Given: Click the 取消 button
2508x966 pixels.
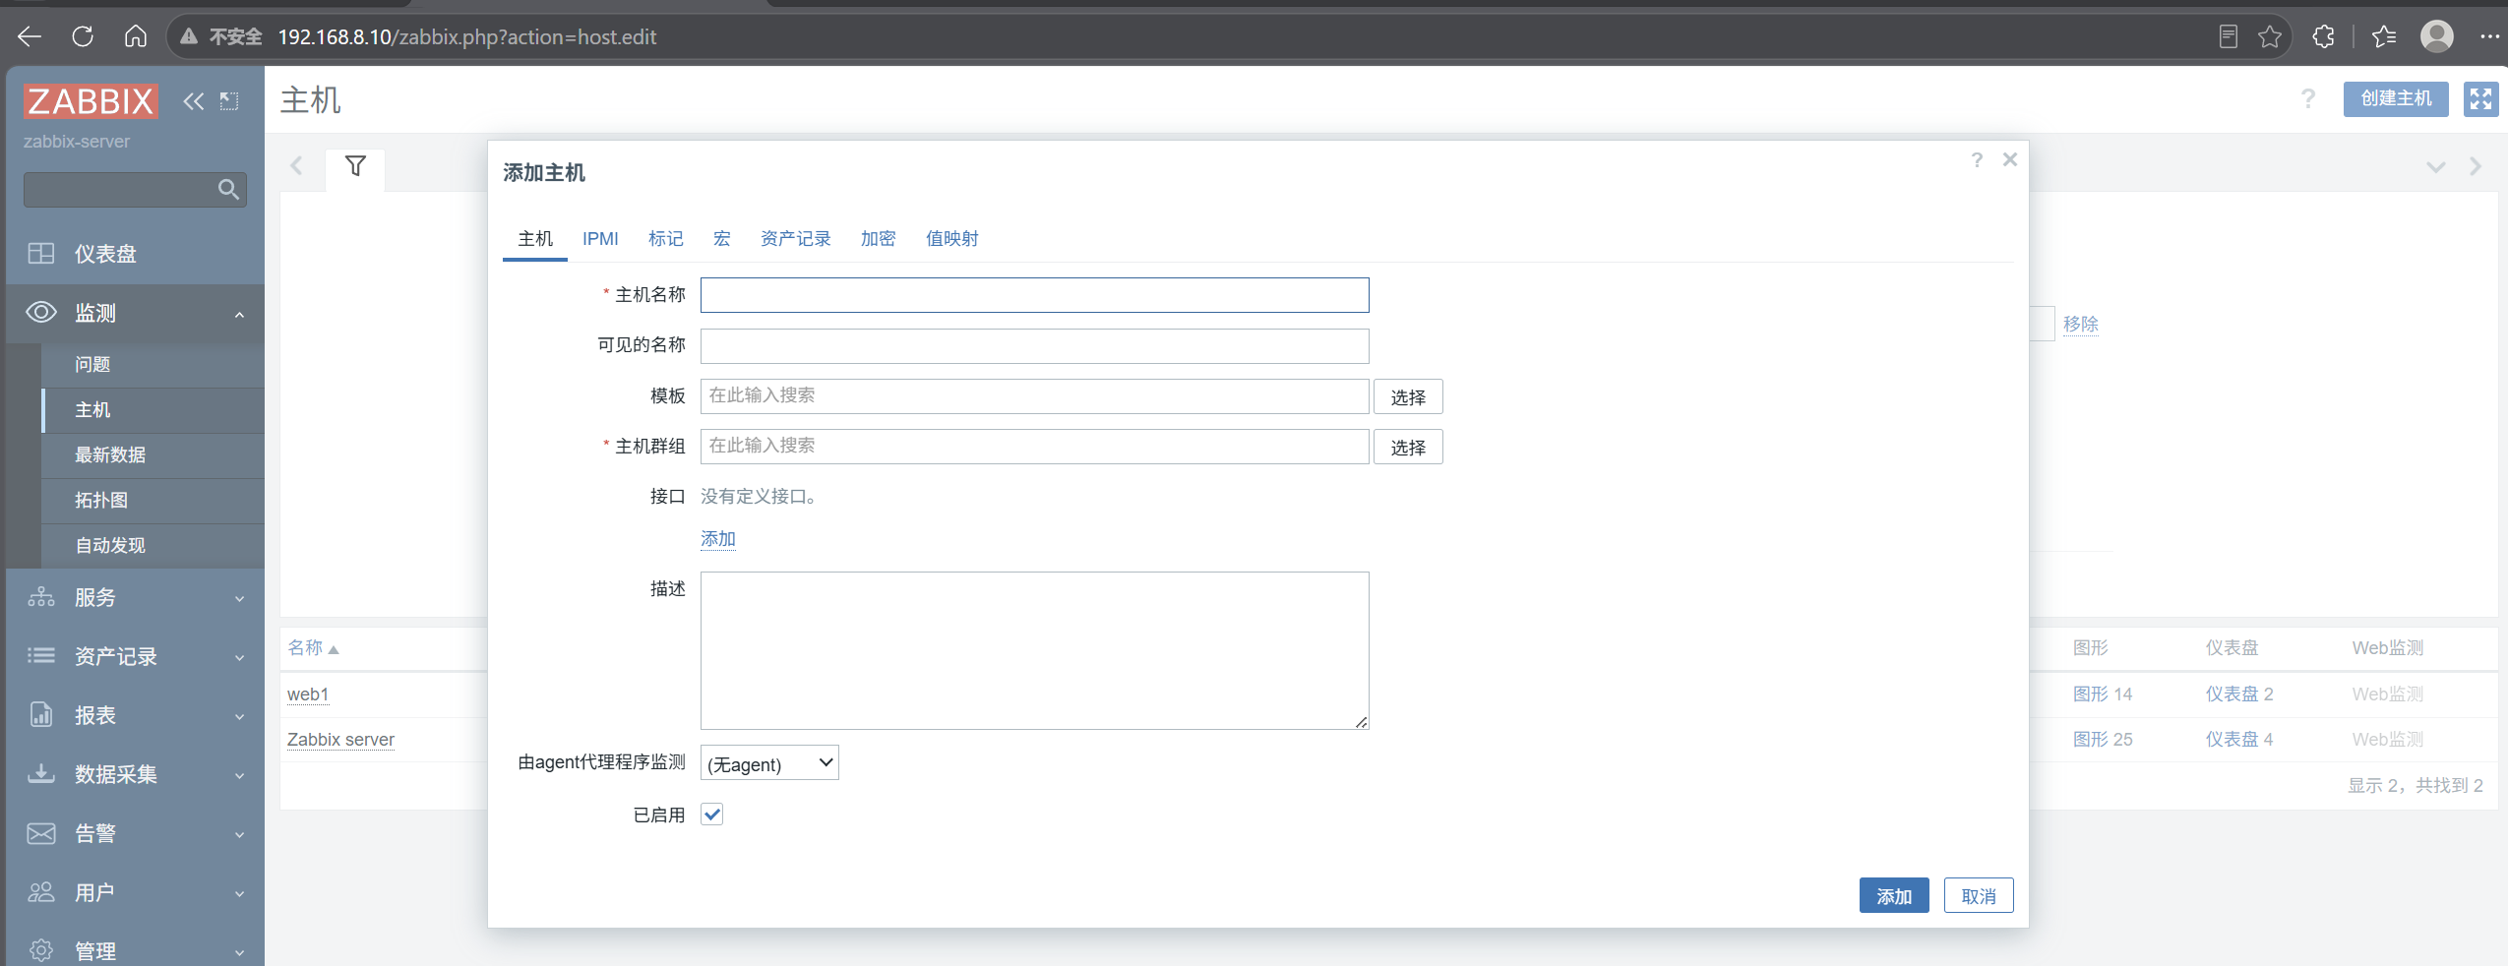Looking at the screenshot, I should (x=1979, y=895).
